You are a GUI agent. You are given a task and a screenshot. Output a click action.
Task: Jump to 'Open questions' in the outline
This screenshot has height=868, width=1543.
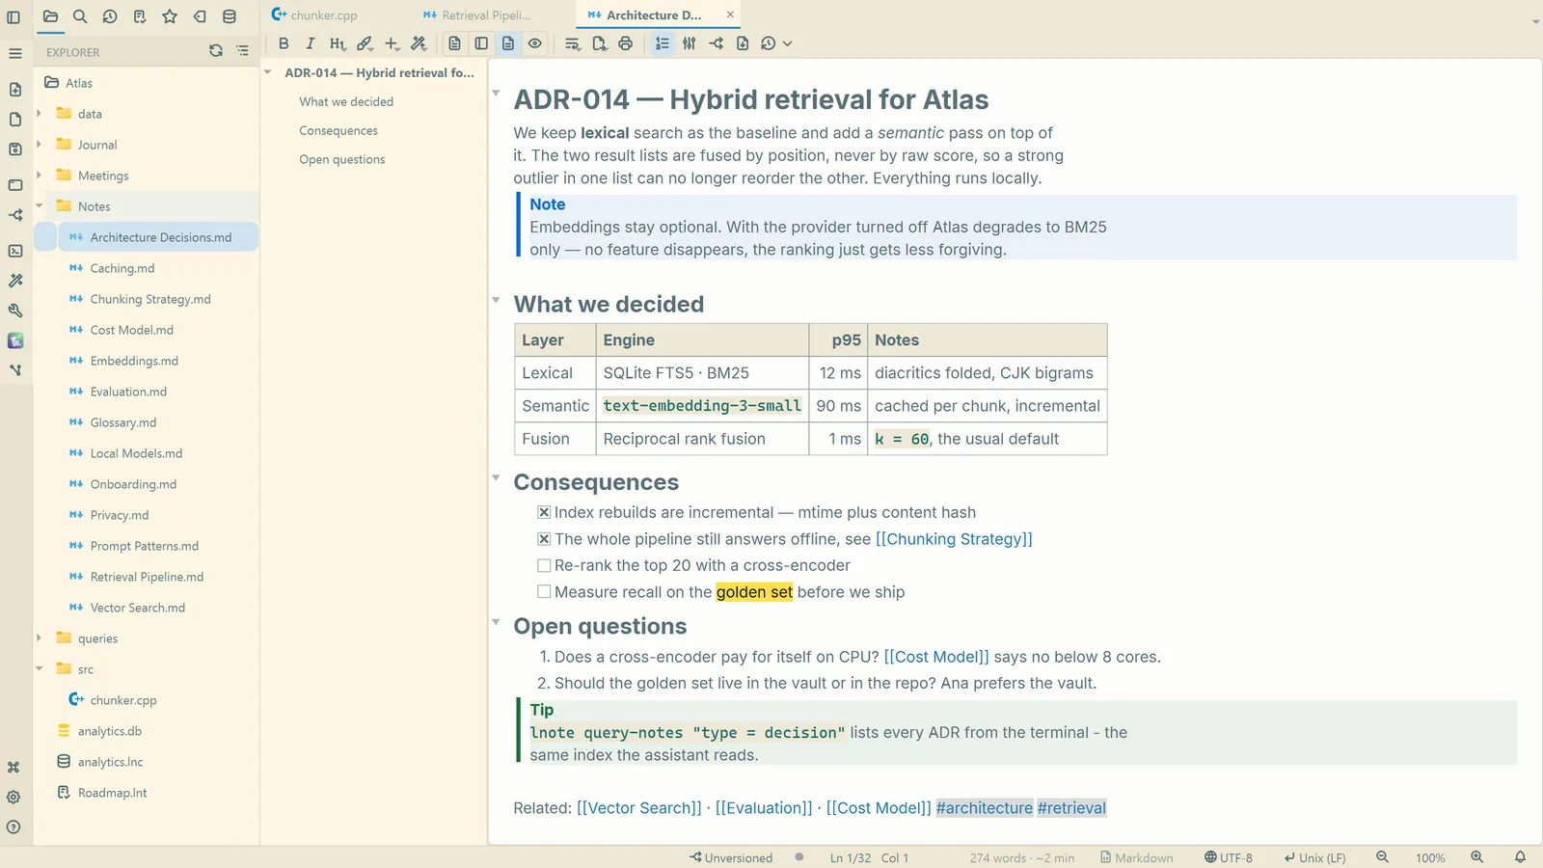(x=342, y=160)
